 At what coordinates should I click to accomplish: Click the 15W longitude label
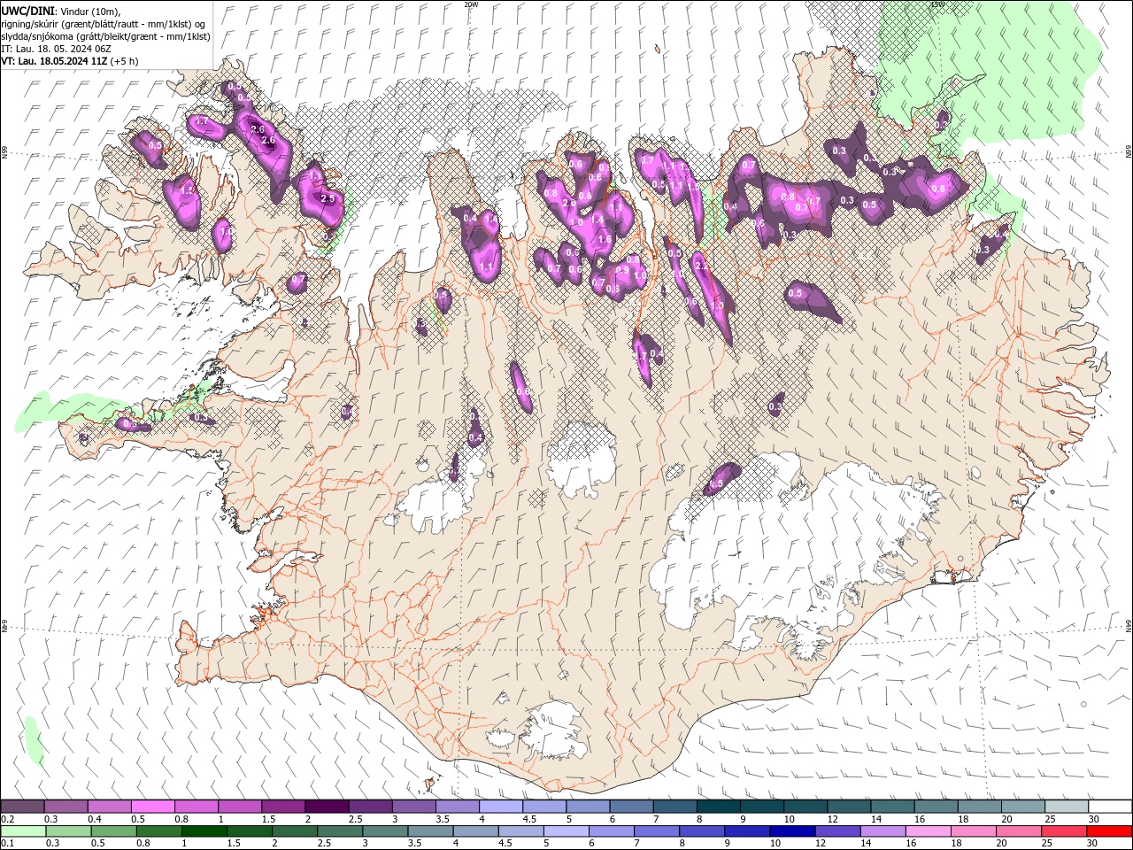tap(937, 4)
